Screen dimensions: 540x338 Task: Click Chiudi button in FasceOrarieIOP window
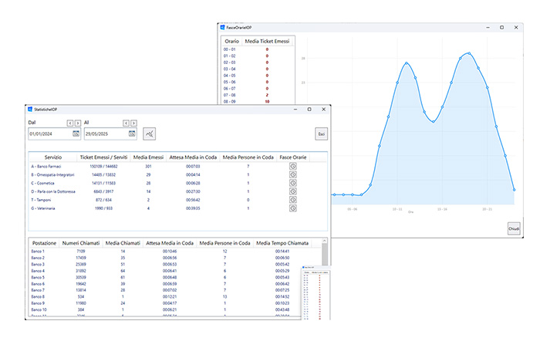[x=514, y=228]
